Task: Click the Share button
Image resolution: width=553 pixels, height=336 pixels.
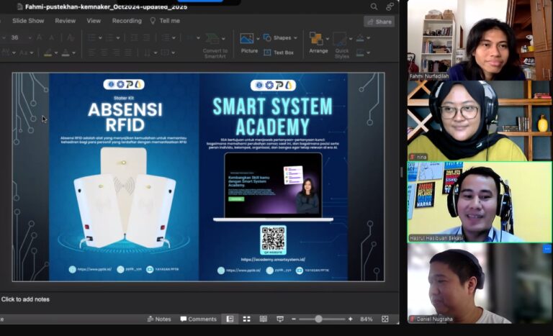Action: (379, 22)
